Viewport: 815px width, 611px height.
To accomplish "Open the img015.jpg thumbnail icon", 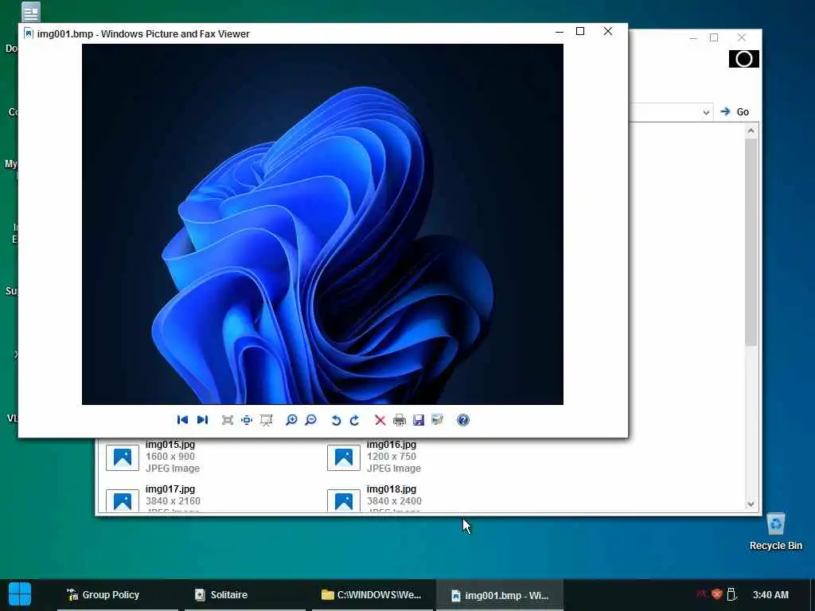I will click(x=123, y=457).
